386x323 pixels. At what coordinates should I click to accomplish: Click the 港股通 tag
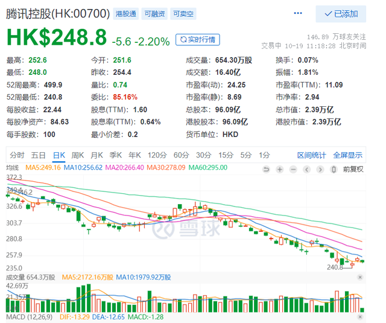pyautogui.click(x=126, y=14)
